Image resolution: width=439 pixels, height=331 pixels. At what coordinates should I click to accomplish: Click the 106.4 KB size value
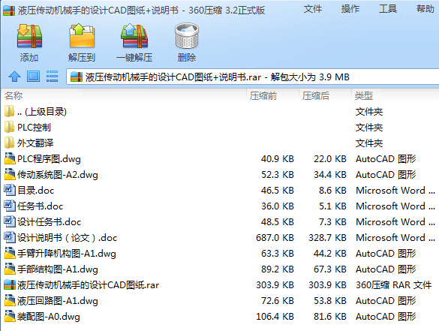(275, 317)
